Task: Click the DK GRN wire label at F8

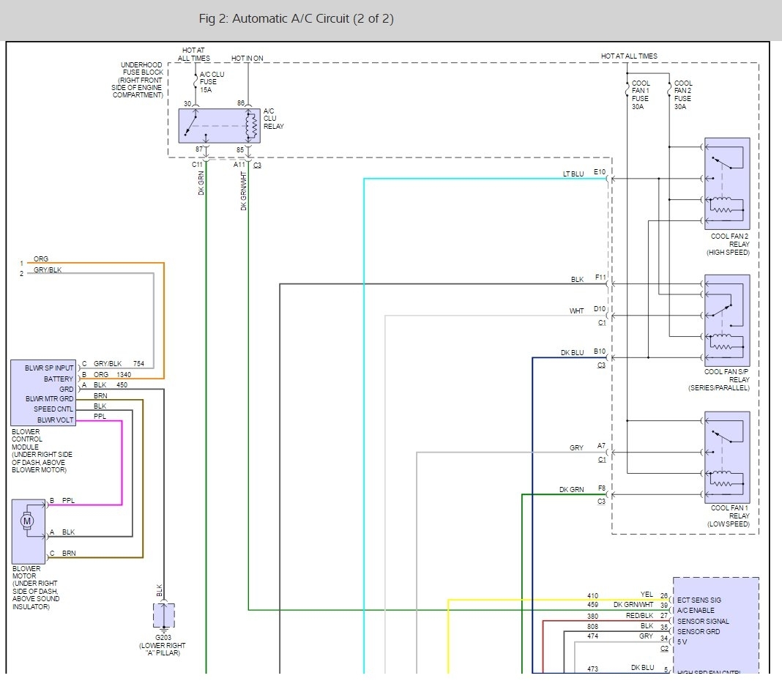Action: 571,490
